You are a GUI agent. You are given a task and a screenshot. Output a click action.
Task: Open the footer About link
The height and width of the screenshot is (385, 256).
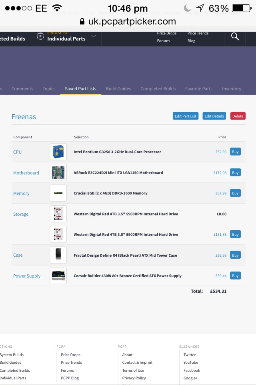pyautogui.click(x=127, y=355)
